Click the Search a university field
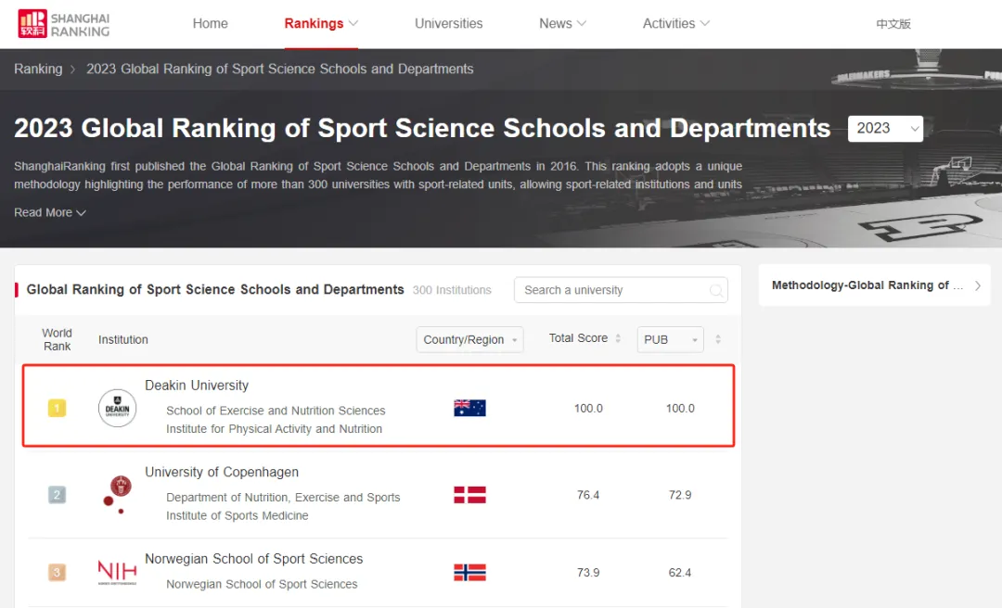This screenshot has width=1002, height=608. coord(621,290)
